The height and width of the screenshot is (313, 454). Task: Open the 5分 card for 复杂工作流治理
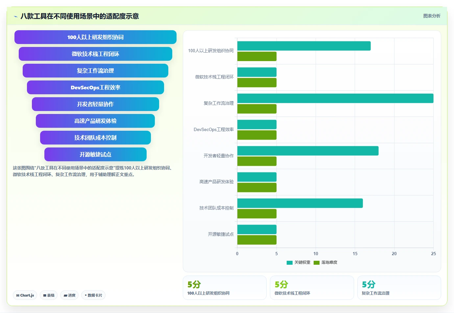pyautogui.click(x=399, y=288)
